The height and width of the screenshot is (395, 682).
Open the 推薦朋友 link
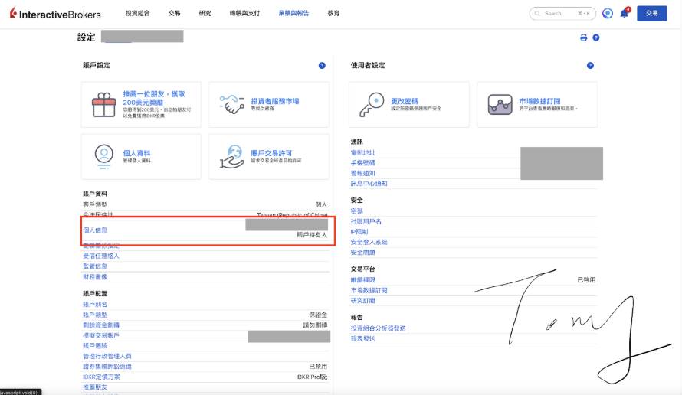(x=95, y=387)
